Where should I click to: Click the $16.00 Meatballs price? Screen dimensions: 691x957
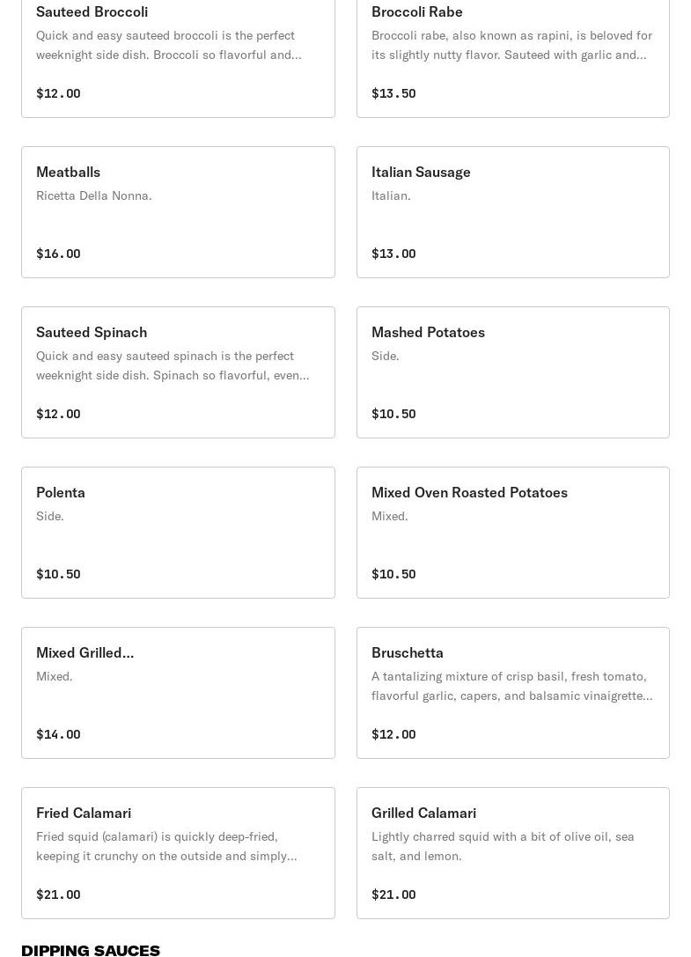click(x=58, y=254)
